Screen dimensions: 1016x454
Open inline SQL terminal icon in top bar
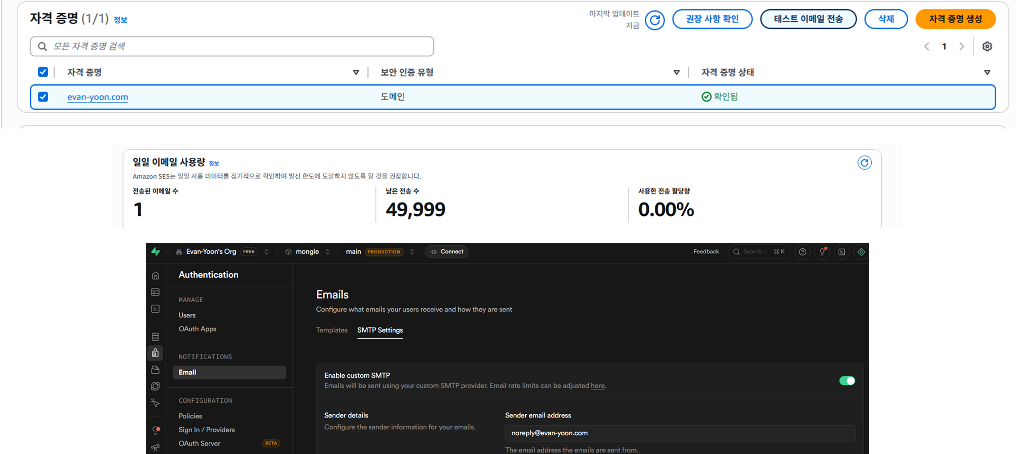coord(842,252)
